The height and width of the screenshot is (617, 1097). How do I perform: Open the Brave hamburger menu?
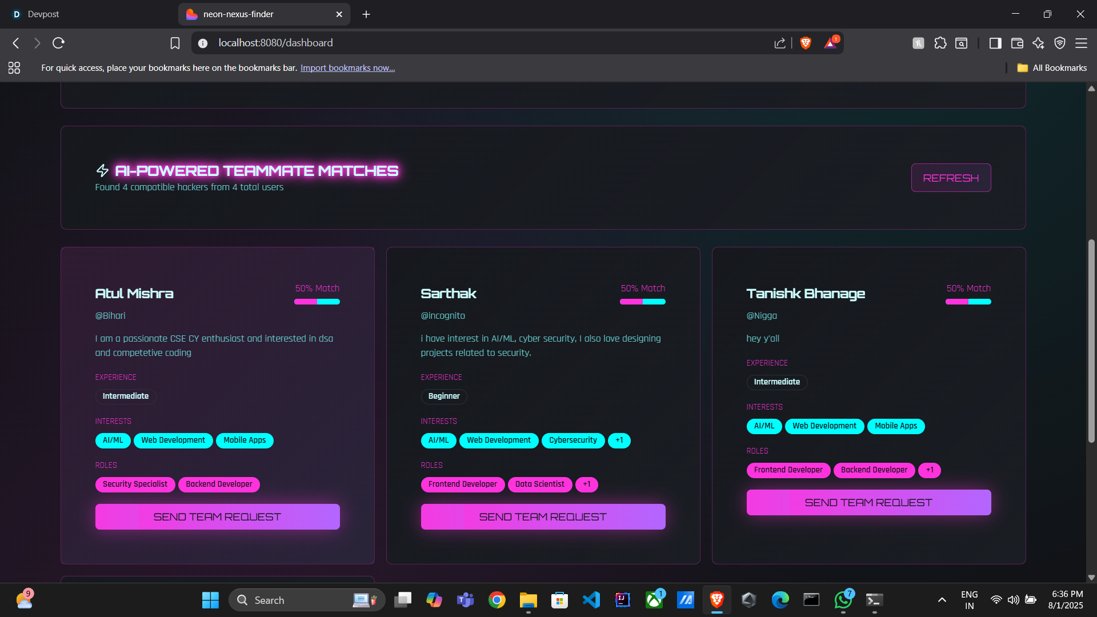tap(1081, 43)
